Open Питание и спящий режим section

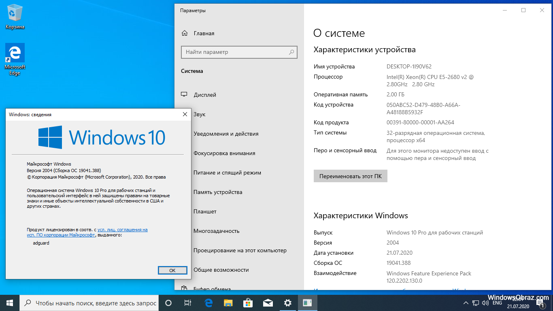(227, 173)
